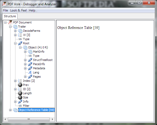Click the name icon beside Object's Type
Image resolution: width=157 pixels, height=125 pixels.
coord(30,56)
